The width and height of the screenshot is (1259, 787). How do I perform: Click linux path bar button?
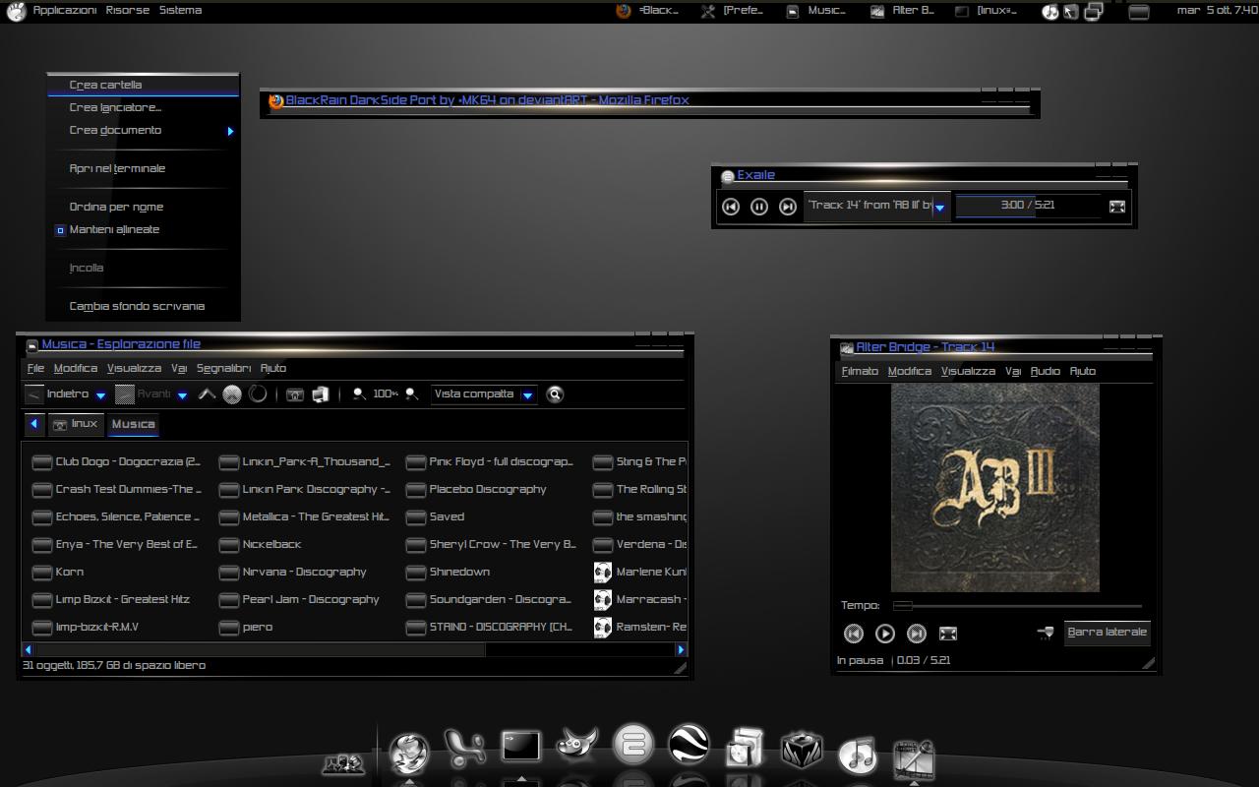75,424
